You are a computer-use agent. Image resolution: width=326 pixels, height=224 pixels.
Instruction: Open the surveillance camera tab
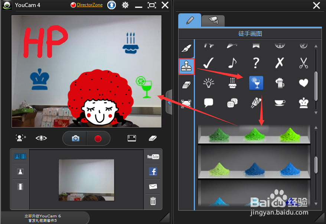coord(213,21)
